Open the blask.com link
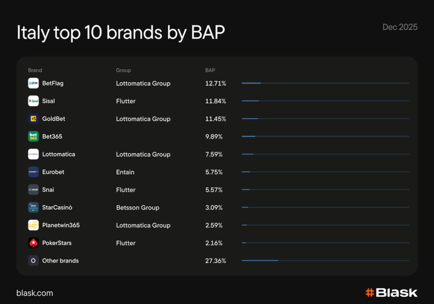 click(35, 293)
